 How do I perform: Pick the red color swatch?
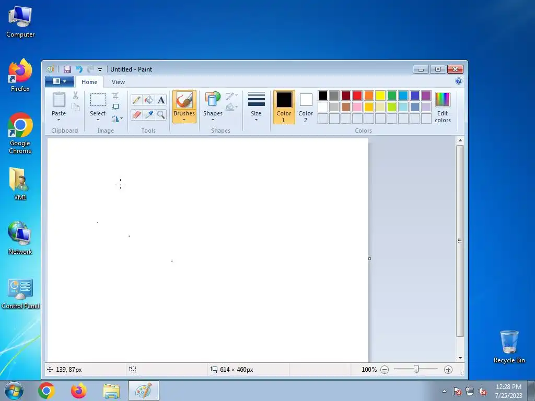click(x=357, y=96)
